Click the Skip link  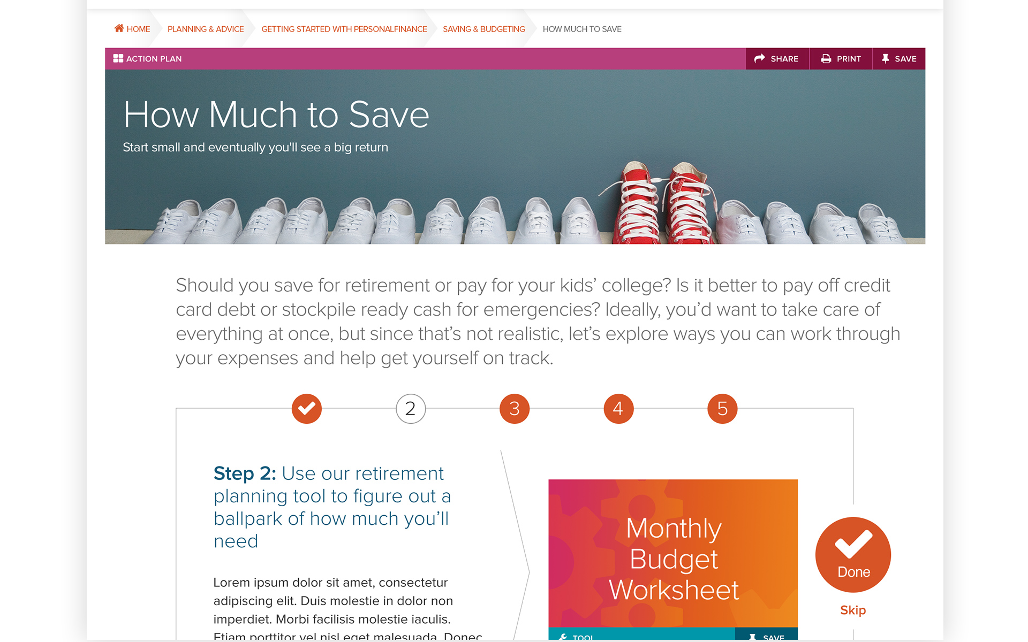853,610
